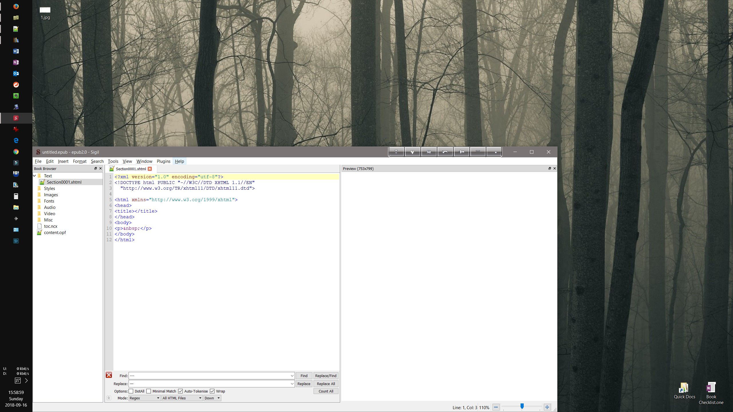Enable the DotAll option
Image resolution: width=733 pixels, height=412 pixels.
(131, 391)
